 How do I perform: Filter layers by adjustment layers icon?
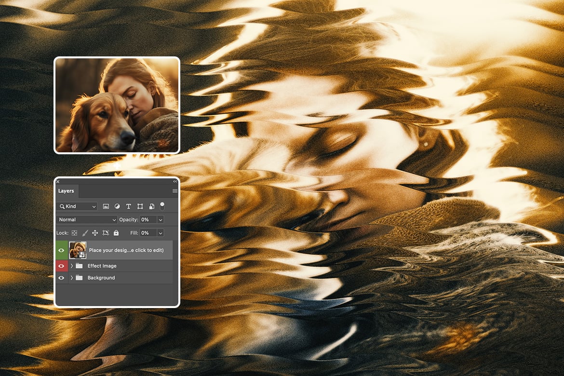[117, 206]
